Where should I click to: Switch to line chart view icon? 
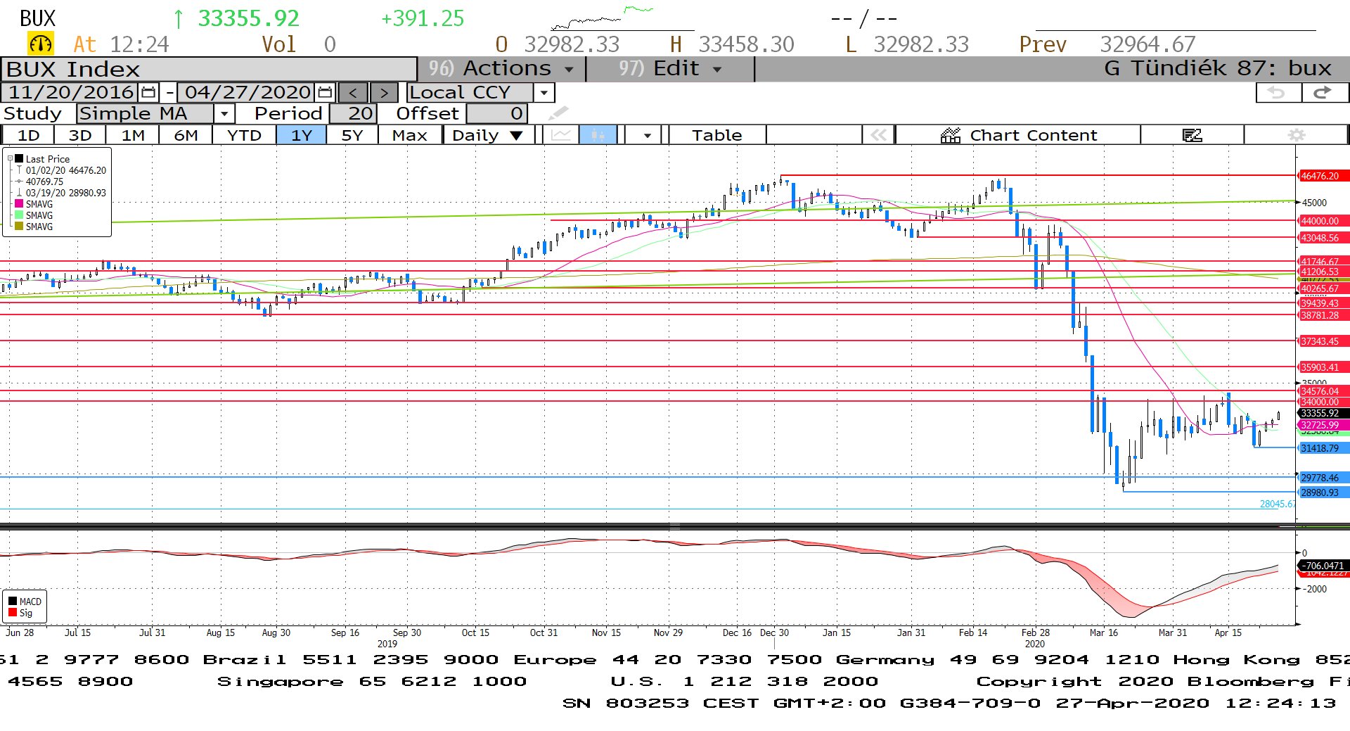(x=561, y=135)
